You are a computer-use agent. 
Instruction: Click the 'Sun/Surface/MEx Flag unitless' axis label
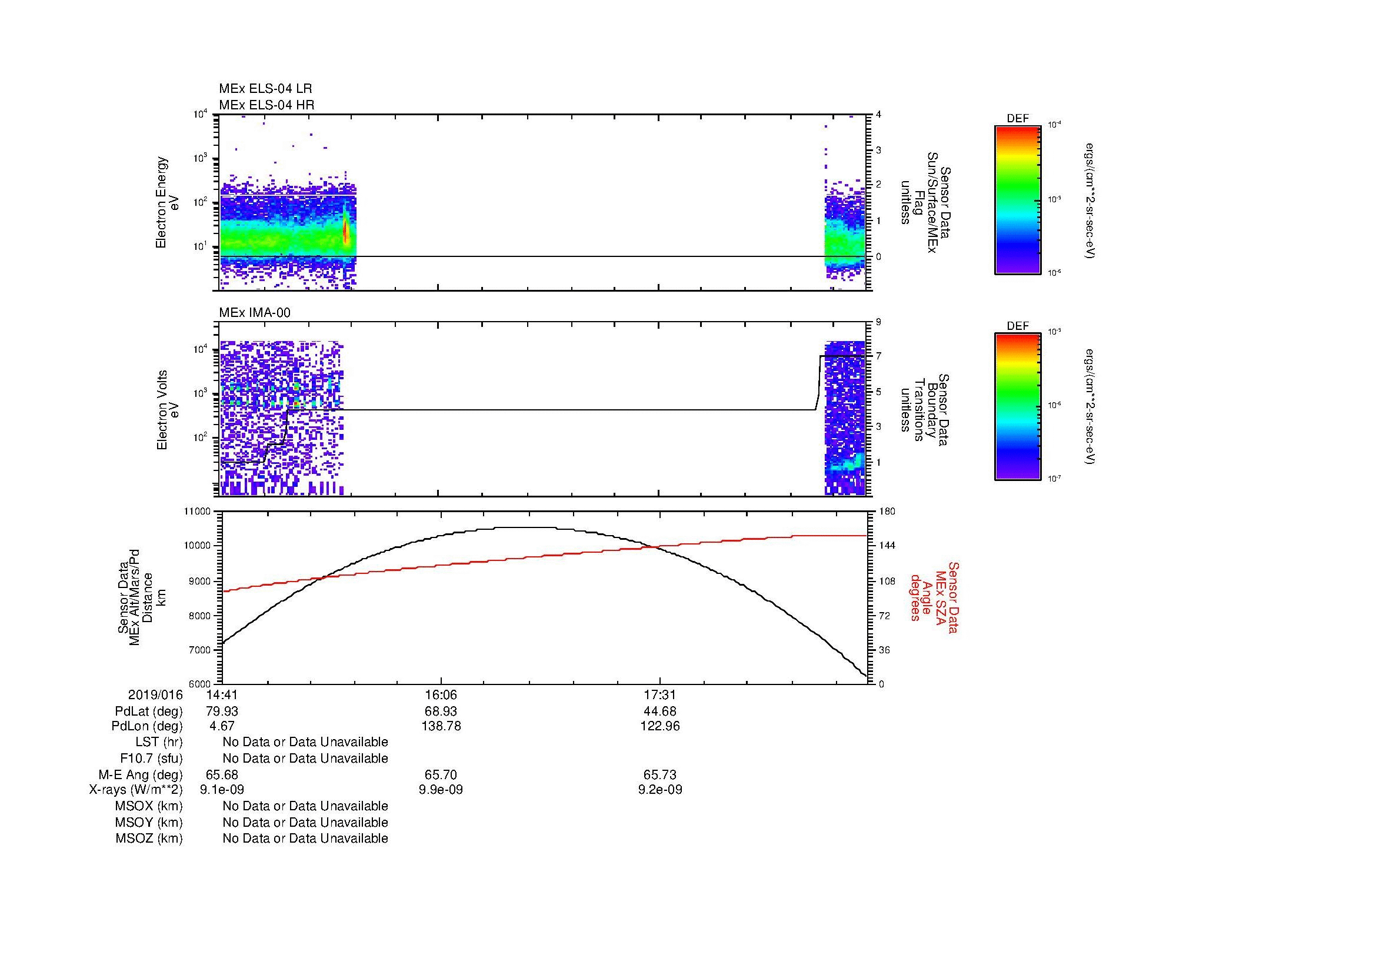click(x=926, y=202)
